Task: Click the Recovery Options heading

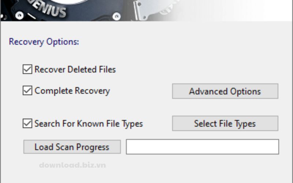Action: point(44,42)
